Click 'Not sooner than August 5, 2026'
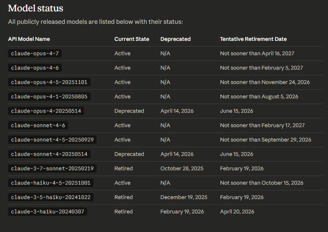 259,97
